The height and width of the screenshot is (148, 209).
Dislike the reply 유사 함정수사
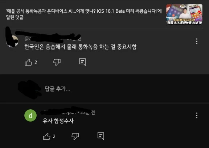click(x=75, y=136)
